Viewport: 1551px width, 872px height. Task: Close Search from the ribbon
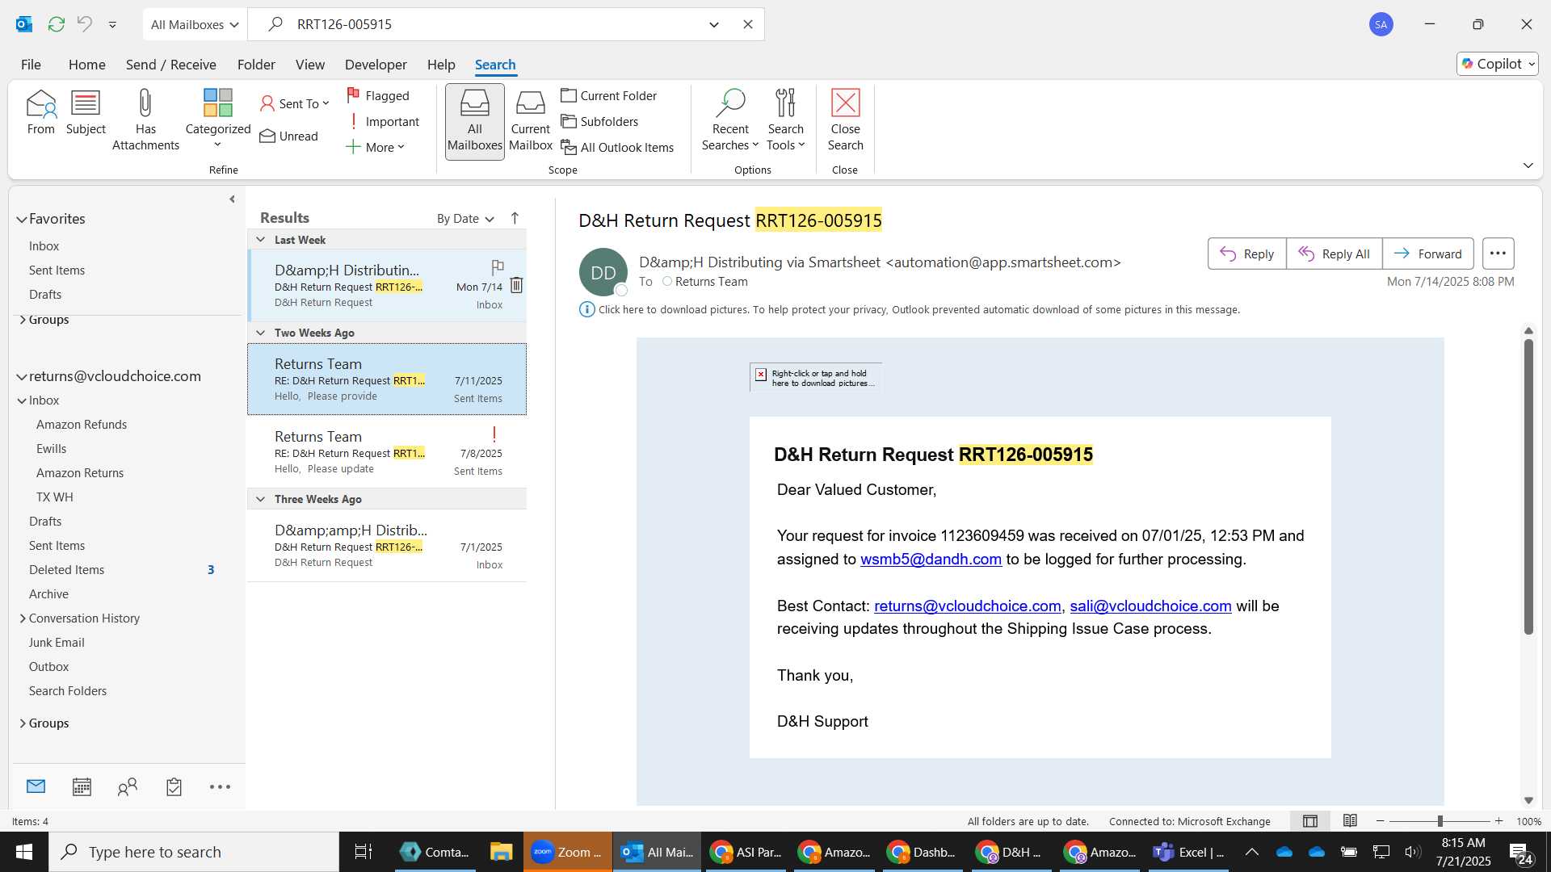pyautogui.click(x=845, y=119)
